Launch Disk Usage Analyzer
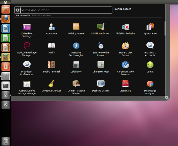Image resolution: width=178 pixels, height=146 pixels. pos(150,87)
